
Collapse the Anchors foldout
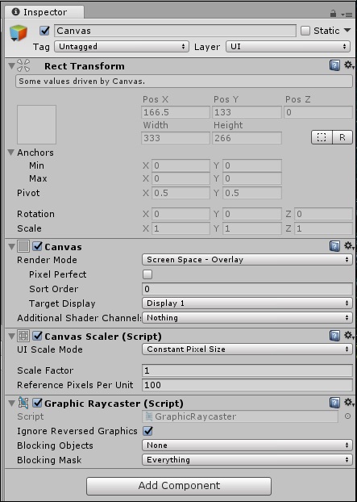[11, 153]
